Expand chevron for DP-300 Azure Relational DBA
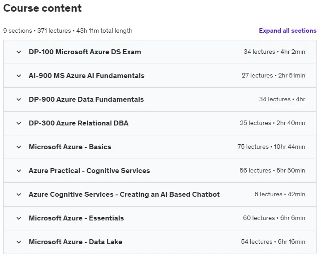 coord(19,123)
